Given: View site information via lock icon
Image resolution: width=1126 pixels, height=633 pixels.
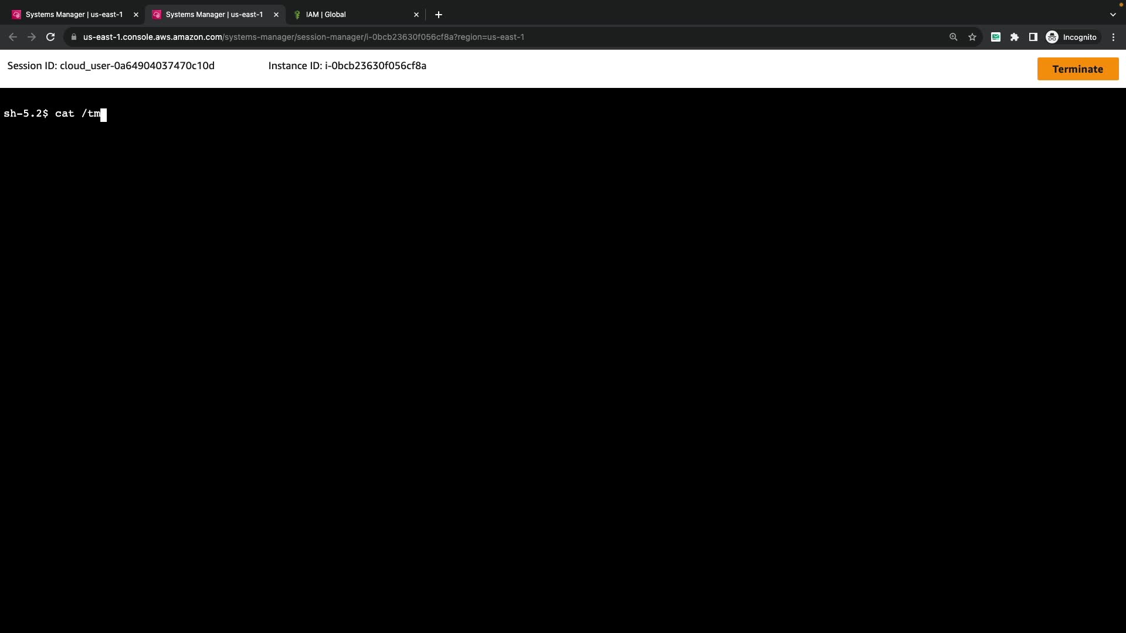Looking at the screenshot, I should (x=74, y=37).
